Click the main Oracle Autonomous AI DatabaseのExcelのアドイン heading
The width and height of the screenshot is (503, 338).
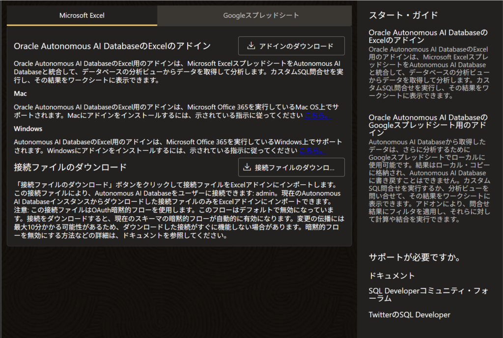112,46
